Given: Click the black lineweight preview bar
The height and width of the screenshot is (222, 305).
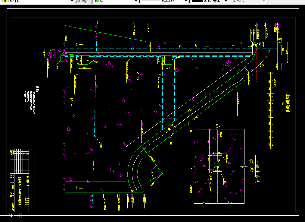Looking at the screenshot, I should (x=197, y=1).
